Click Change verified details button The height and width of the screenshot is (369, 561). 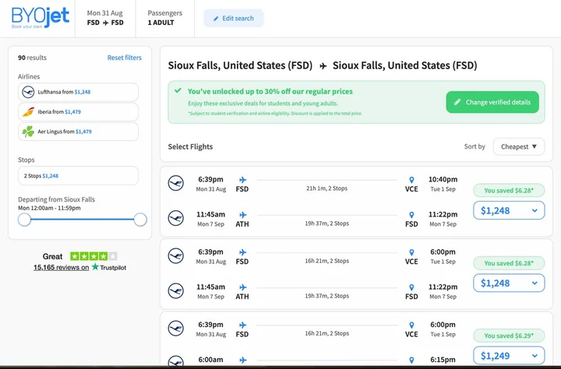tap(492, 102)
